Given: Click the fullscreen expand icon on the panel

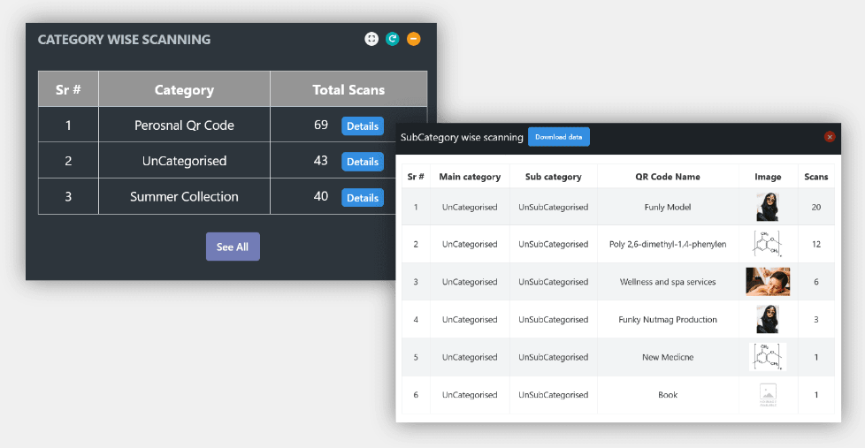Looking at the screenshot, I should click(371, 39).
